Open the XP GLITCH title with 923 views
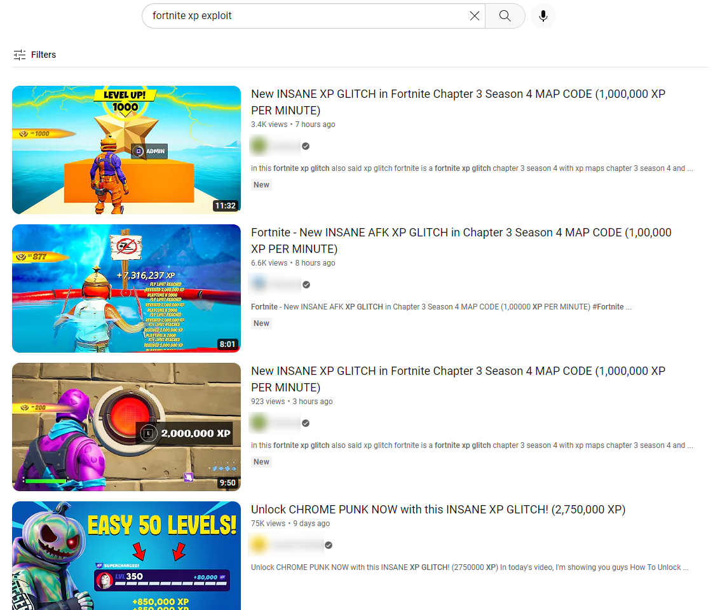The image size is (720, 610). (x=458, y=379)
